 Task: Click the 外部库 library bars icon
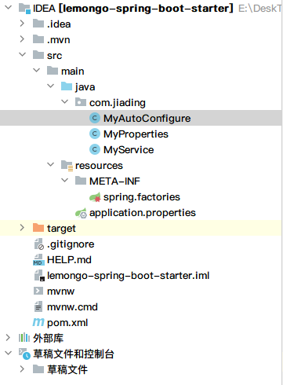point(24,338)
